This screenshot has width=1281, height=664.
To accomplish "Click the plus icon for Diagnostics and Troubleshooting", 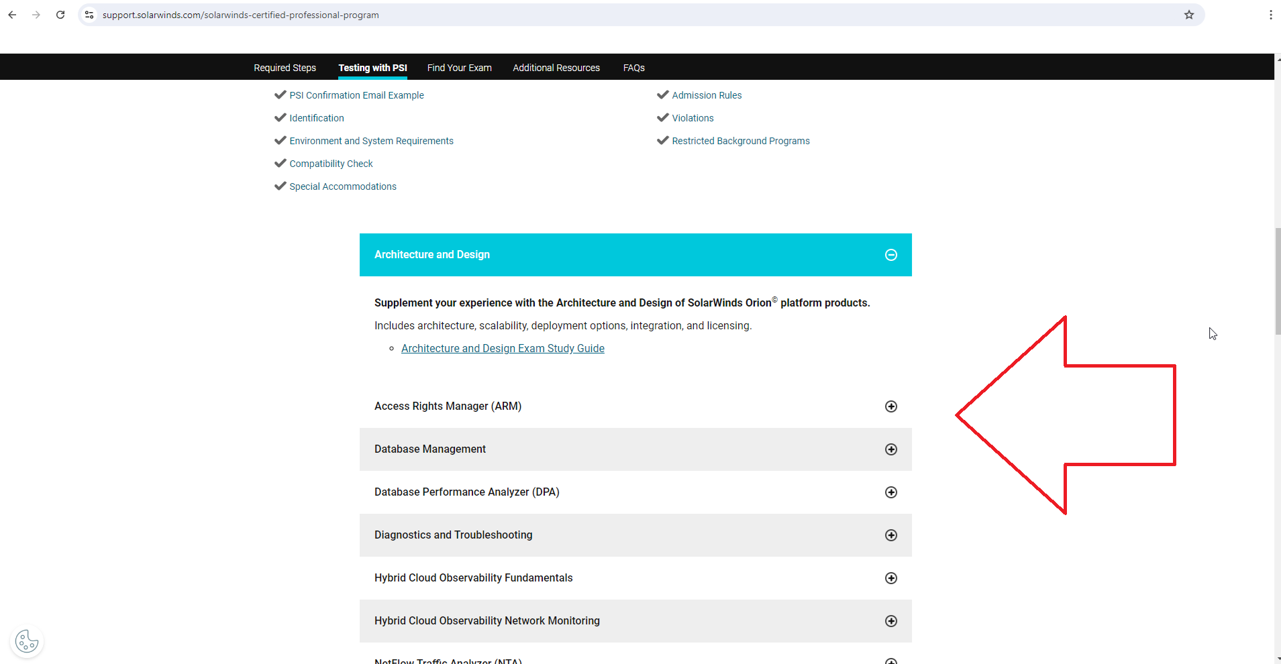I will coord(891,535).
